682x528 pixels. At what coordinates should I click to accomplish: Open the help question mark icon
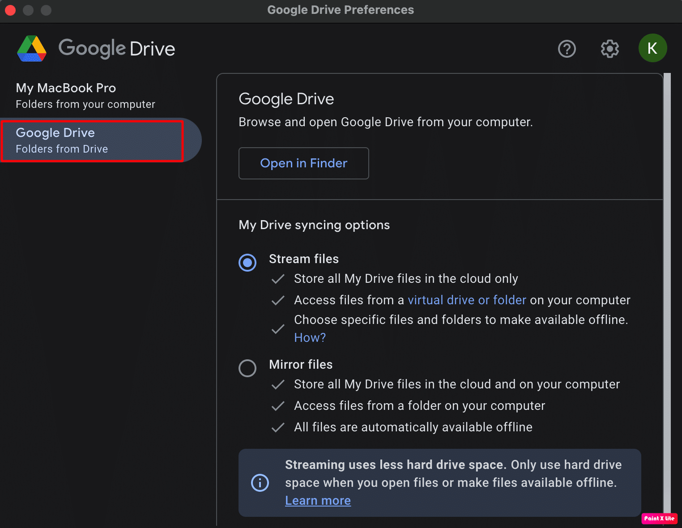click(x=567, y=49)
